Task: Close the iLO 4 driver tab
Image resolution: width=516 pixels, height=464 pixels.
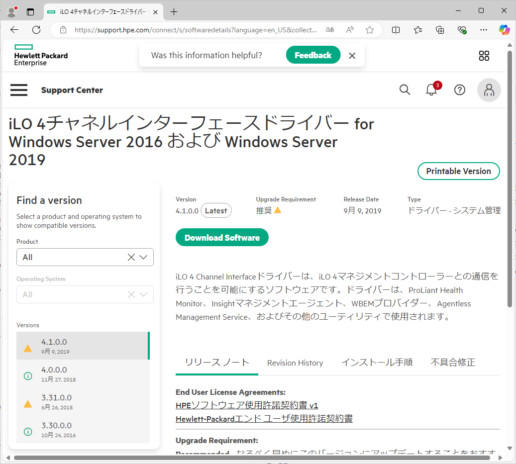Action: click(156, 12)
